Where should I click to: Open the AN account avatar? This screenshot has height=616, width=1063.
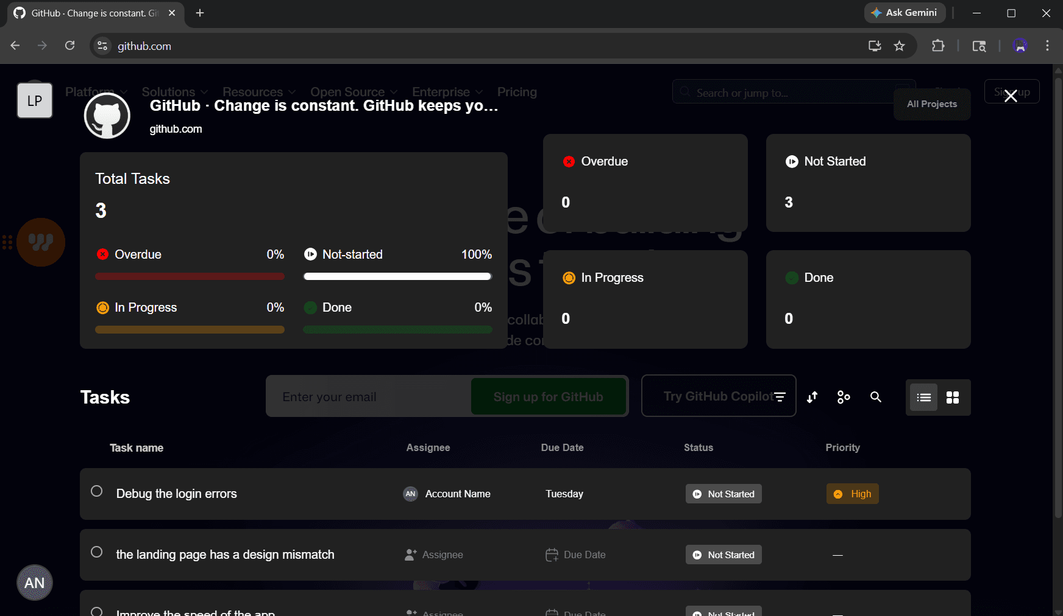(x=35, y=583)
